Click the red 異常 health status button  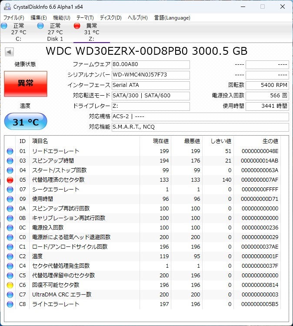tap(26, 83)
